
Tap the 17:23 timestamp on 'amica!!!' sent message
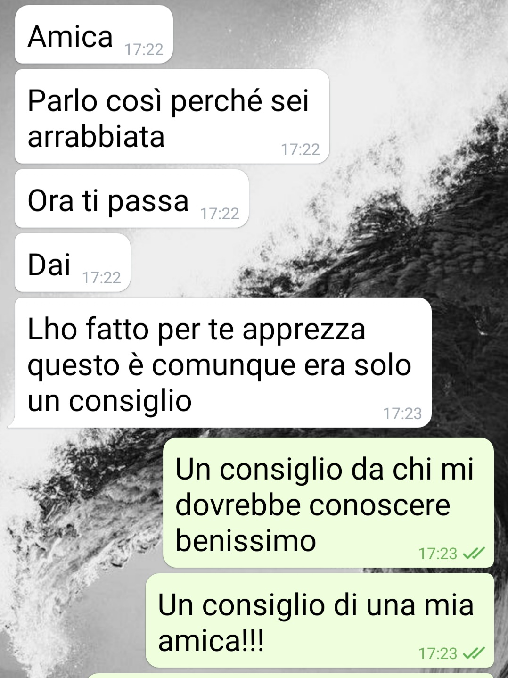coord(438,653)
